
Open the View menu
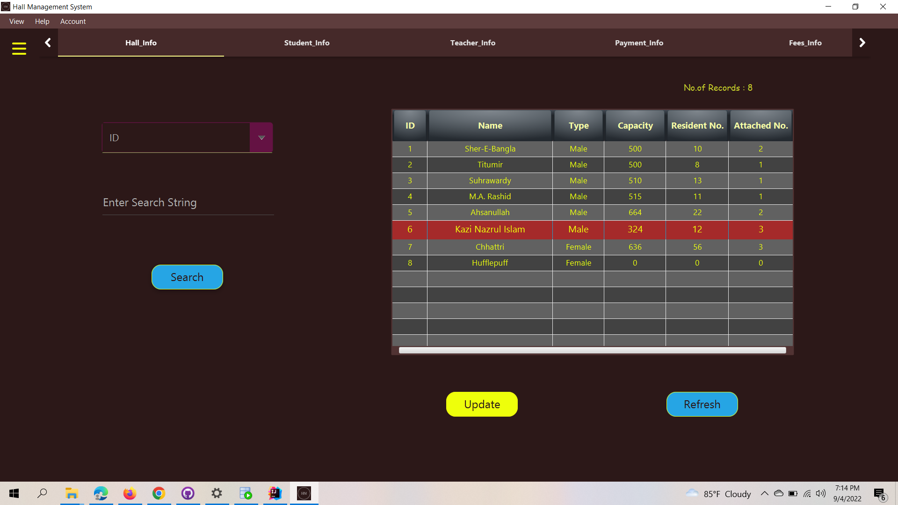tap(16, 21)
